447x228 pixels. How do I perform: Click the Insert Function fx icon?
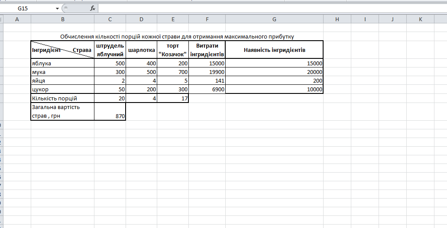pyautogui.click(x=92, y=8)
